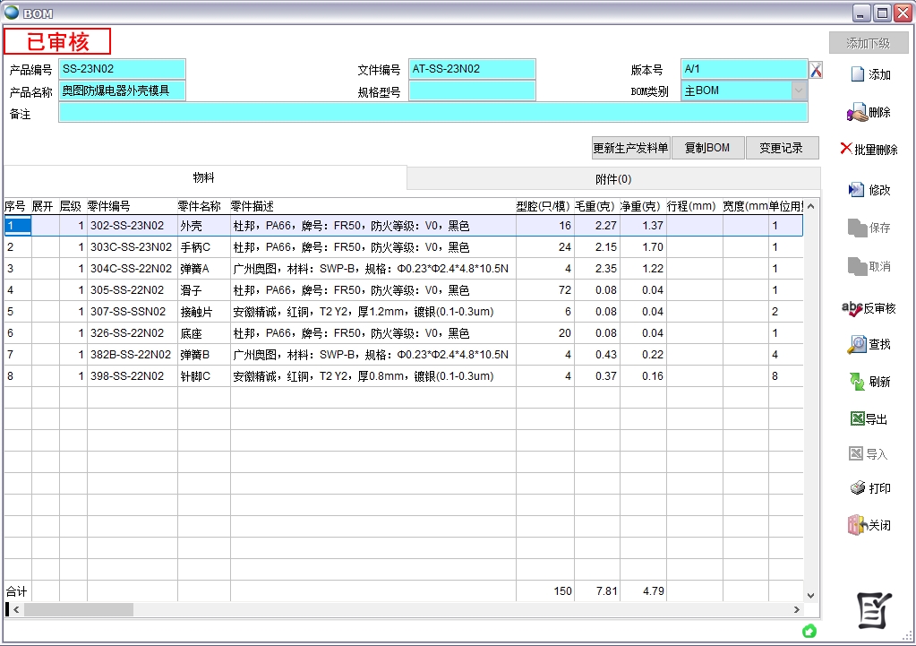The image size is (916, 646).
Task: Click the 删除 (Delete) icon button
Action: [x=857, y=113]
